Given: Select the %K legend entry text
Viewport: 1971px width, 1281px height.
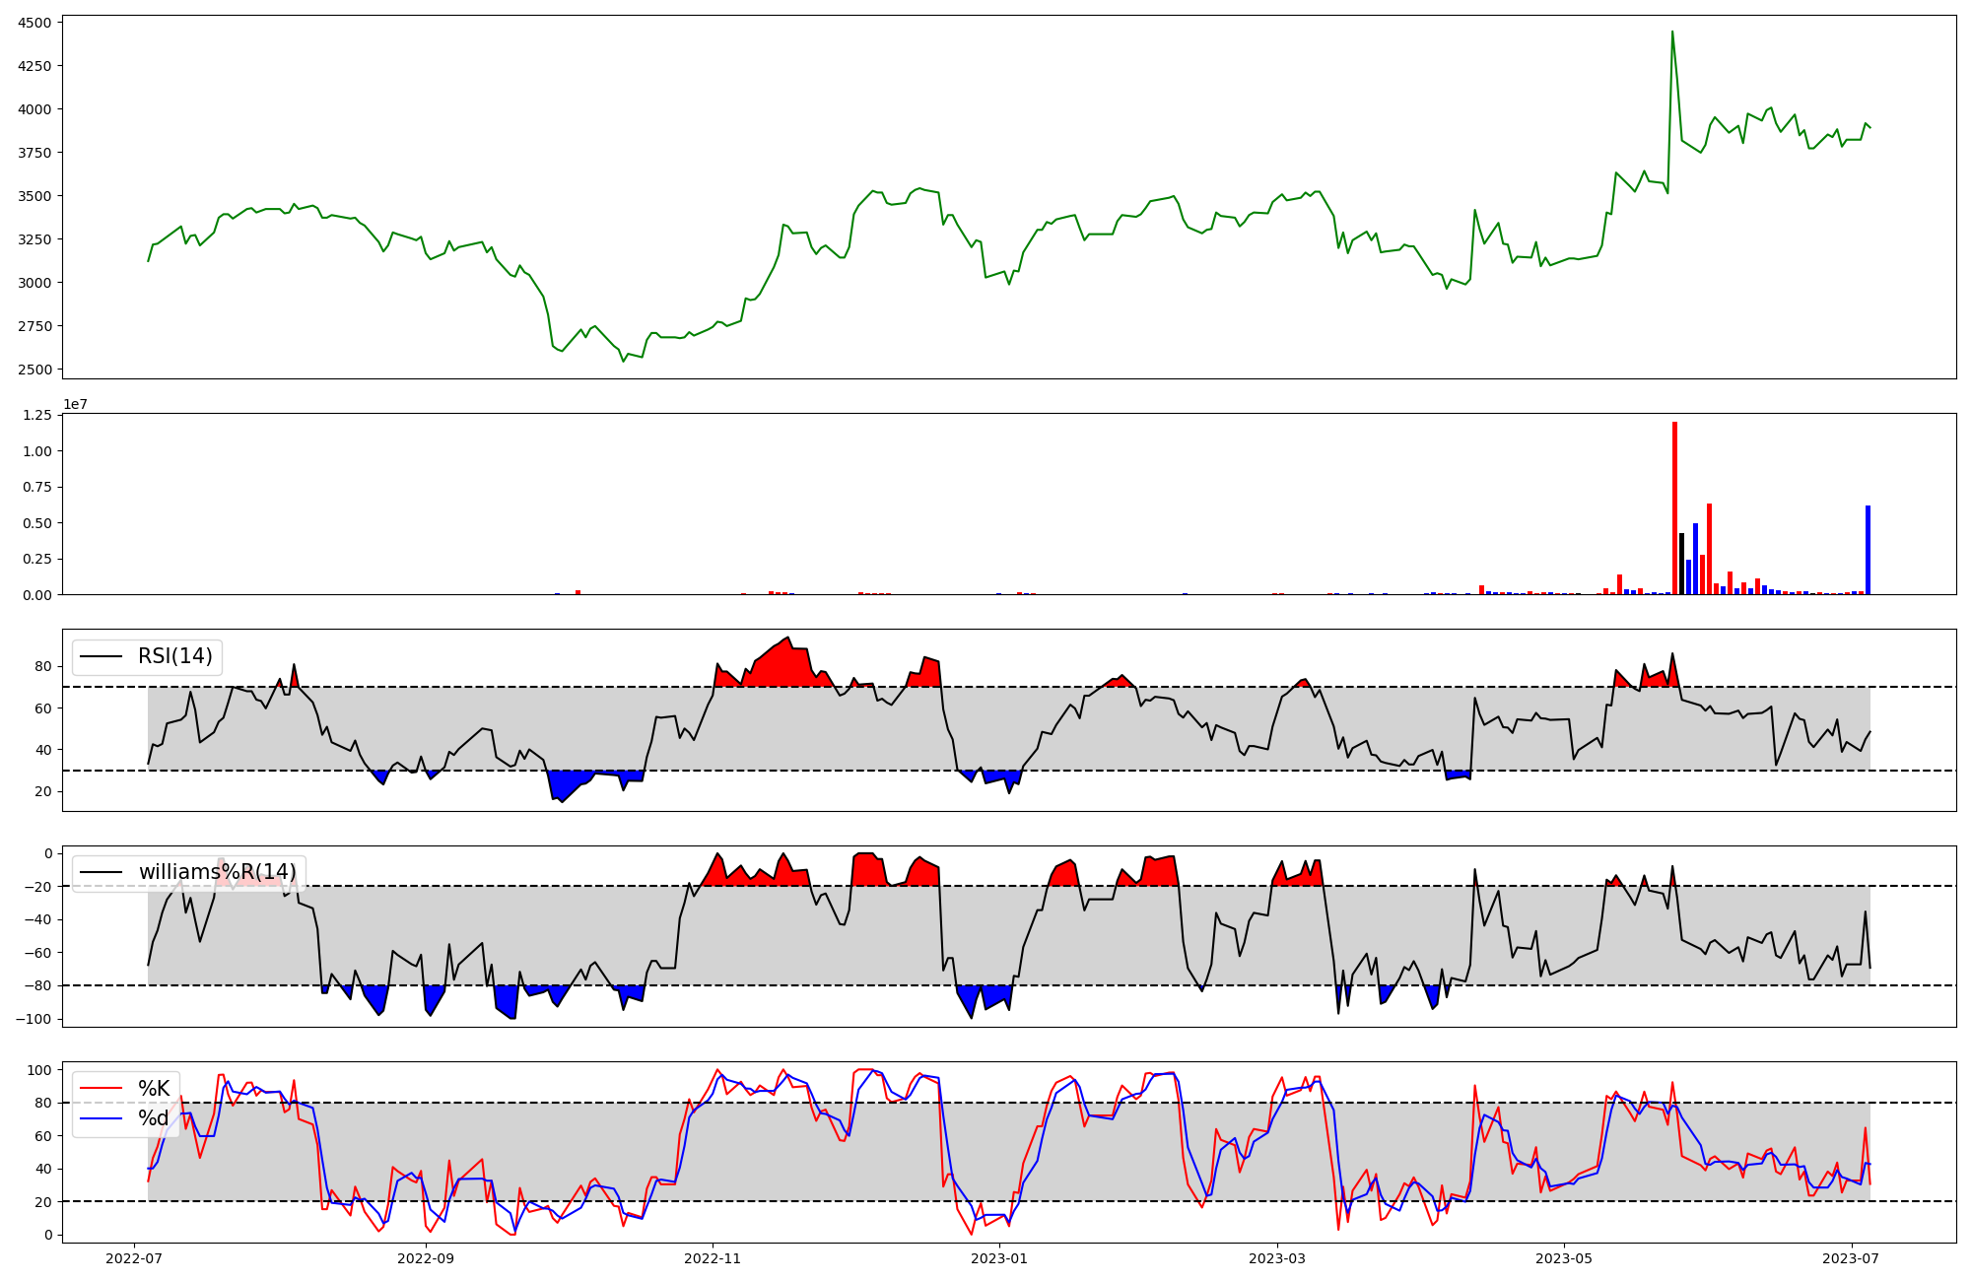Looking at the screenshot, I should click(x=154, y=1089).
